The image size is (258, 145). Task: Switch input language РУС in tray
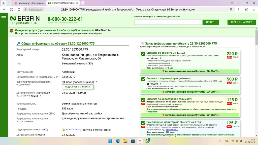227,141
